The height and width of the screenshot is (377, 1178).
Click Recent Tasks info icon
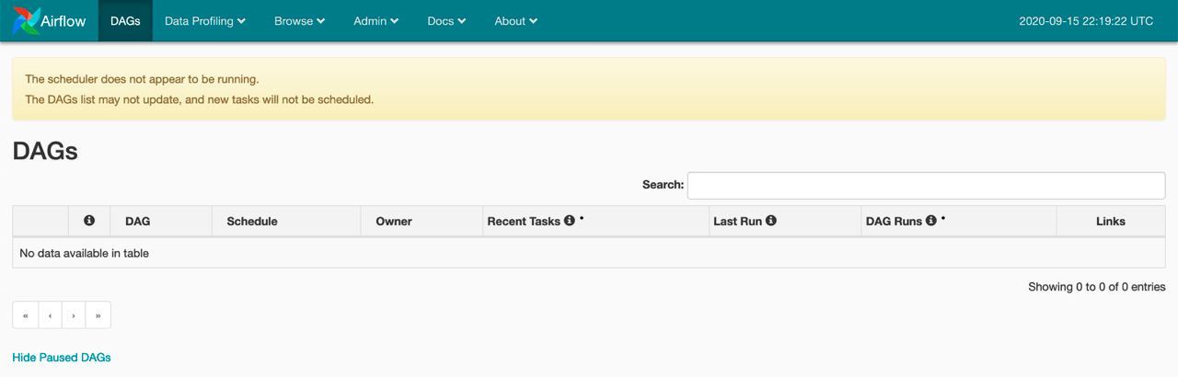570,221
